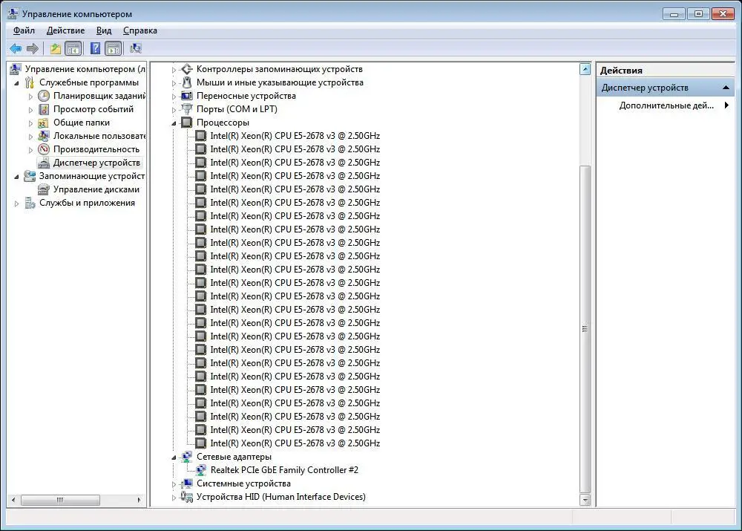Click the Локальные пользователи users icon
742x531 pixels.
(x=44, y=136)
